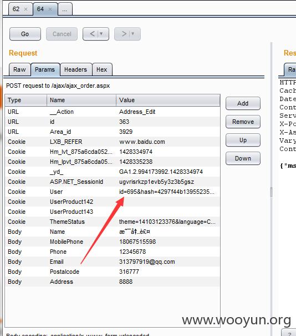296x336 pixels.
Task: Move the parameter Down
Action: (243, 158)
